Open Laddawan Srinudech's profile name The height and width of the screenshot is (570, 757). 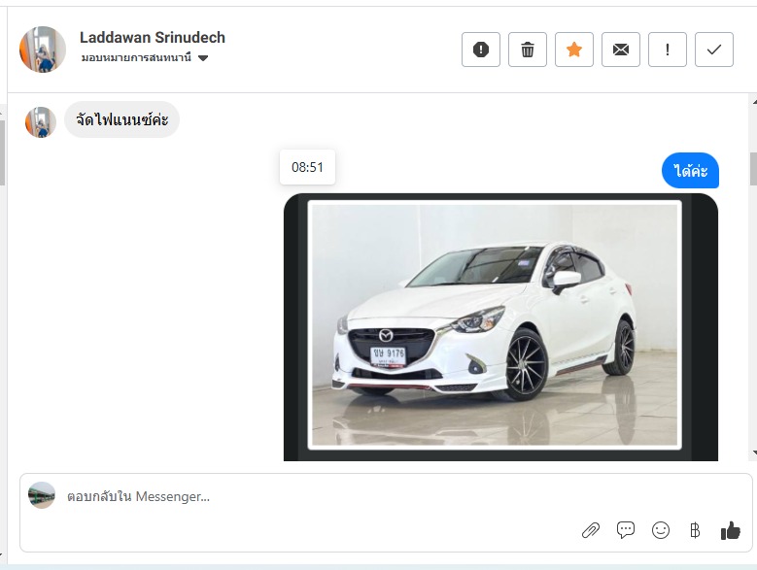click(153, 38)
